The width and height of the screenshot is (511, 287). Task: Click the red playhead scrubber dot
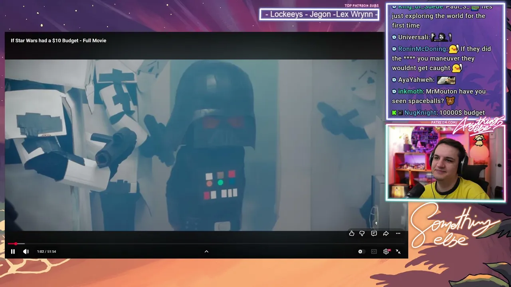click(16, 244)
